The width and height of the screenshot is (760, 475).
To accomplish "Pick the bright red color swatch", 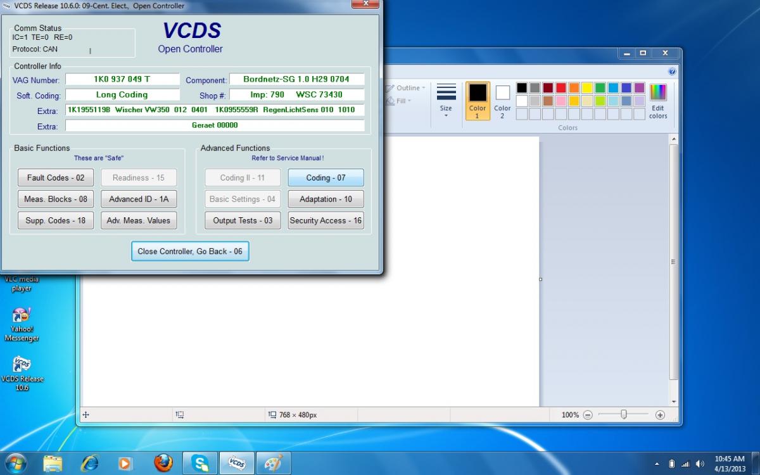I will (561, 88).
